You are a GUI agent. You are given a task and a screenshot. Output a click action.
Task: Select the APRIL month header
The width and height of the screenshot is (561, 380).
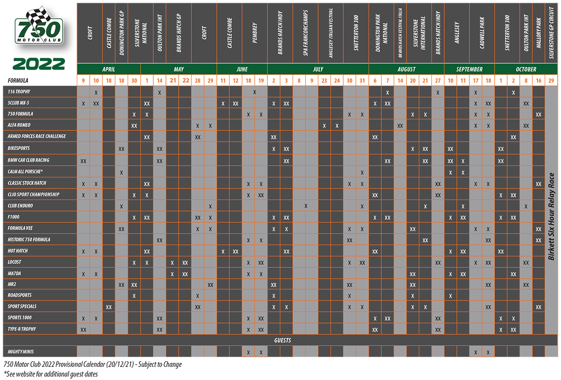(x=108, y=69)
